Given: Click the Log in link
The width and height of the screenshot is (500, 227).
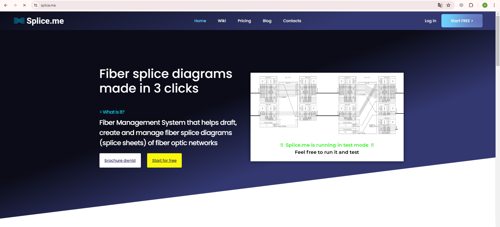Looking at the screenshot, I should coord(430,21).
